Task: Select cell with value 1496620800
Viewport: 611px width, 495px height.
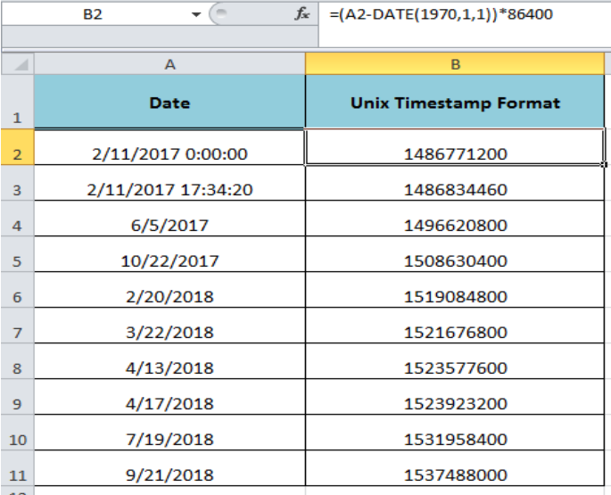Action: 455,219
